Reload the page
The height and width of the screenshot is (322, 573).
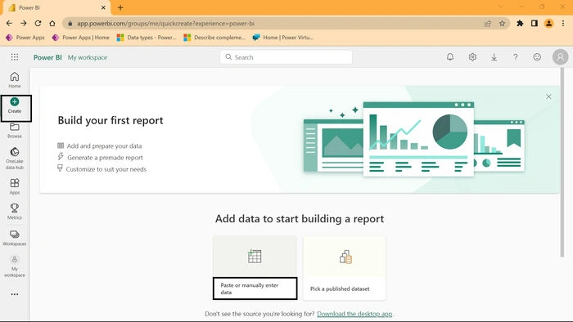pos(38,24)
